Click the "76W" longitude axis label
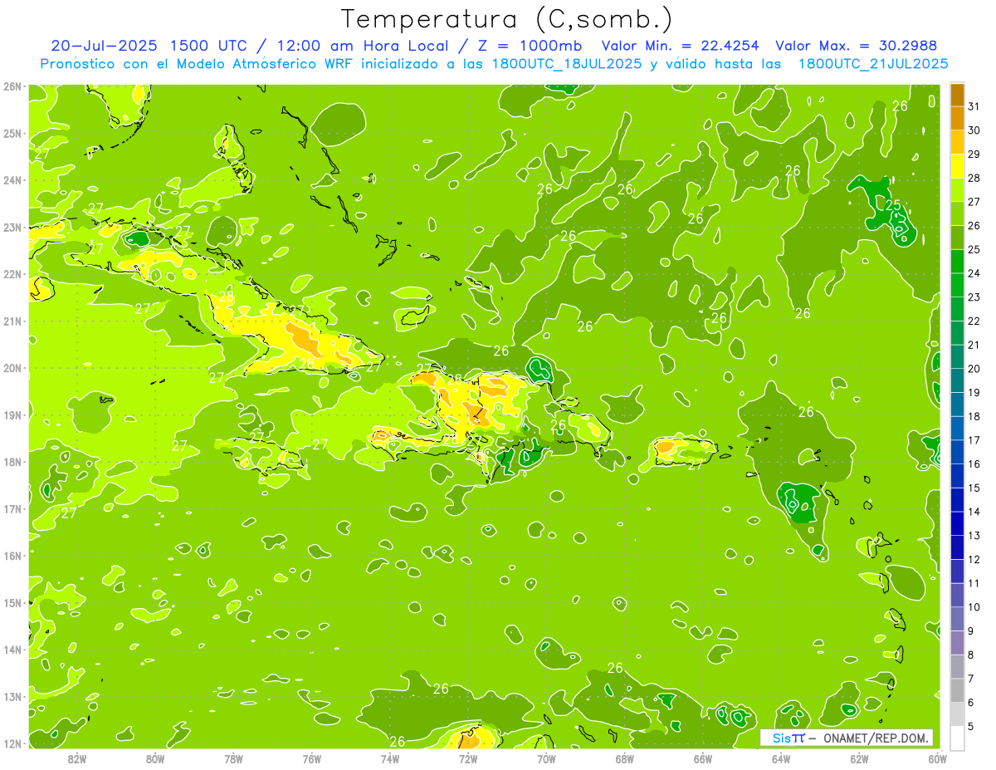The width and height of the screenshot is (996, 770). (x=311, y=758)
